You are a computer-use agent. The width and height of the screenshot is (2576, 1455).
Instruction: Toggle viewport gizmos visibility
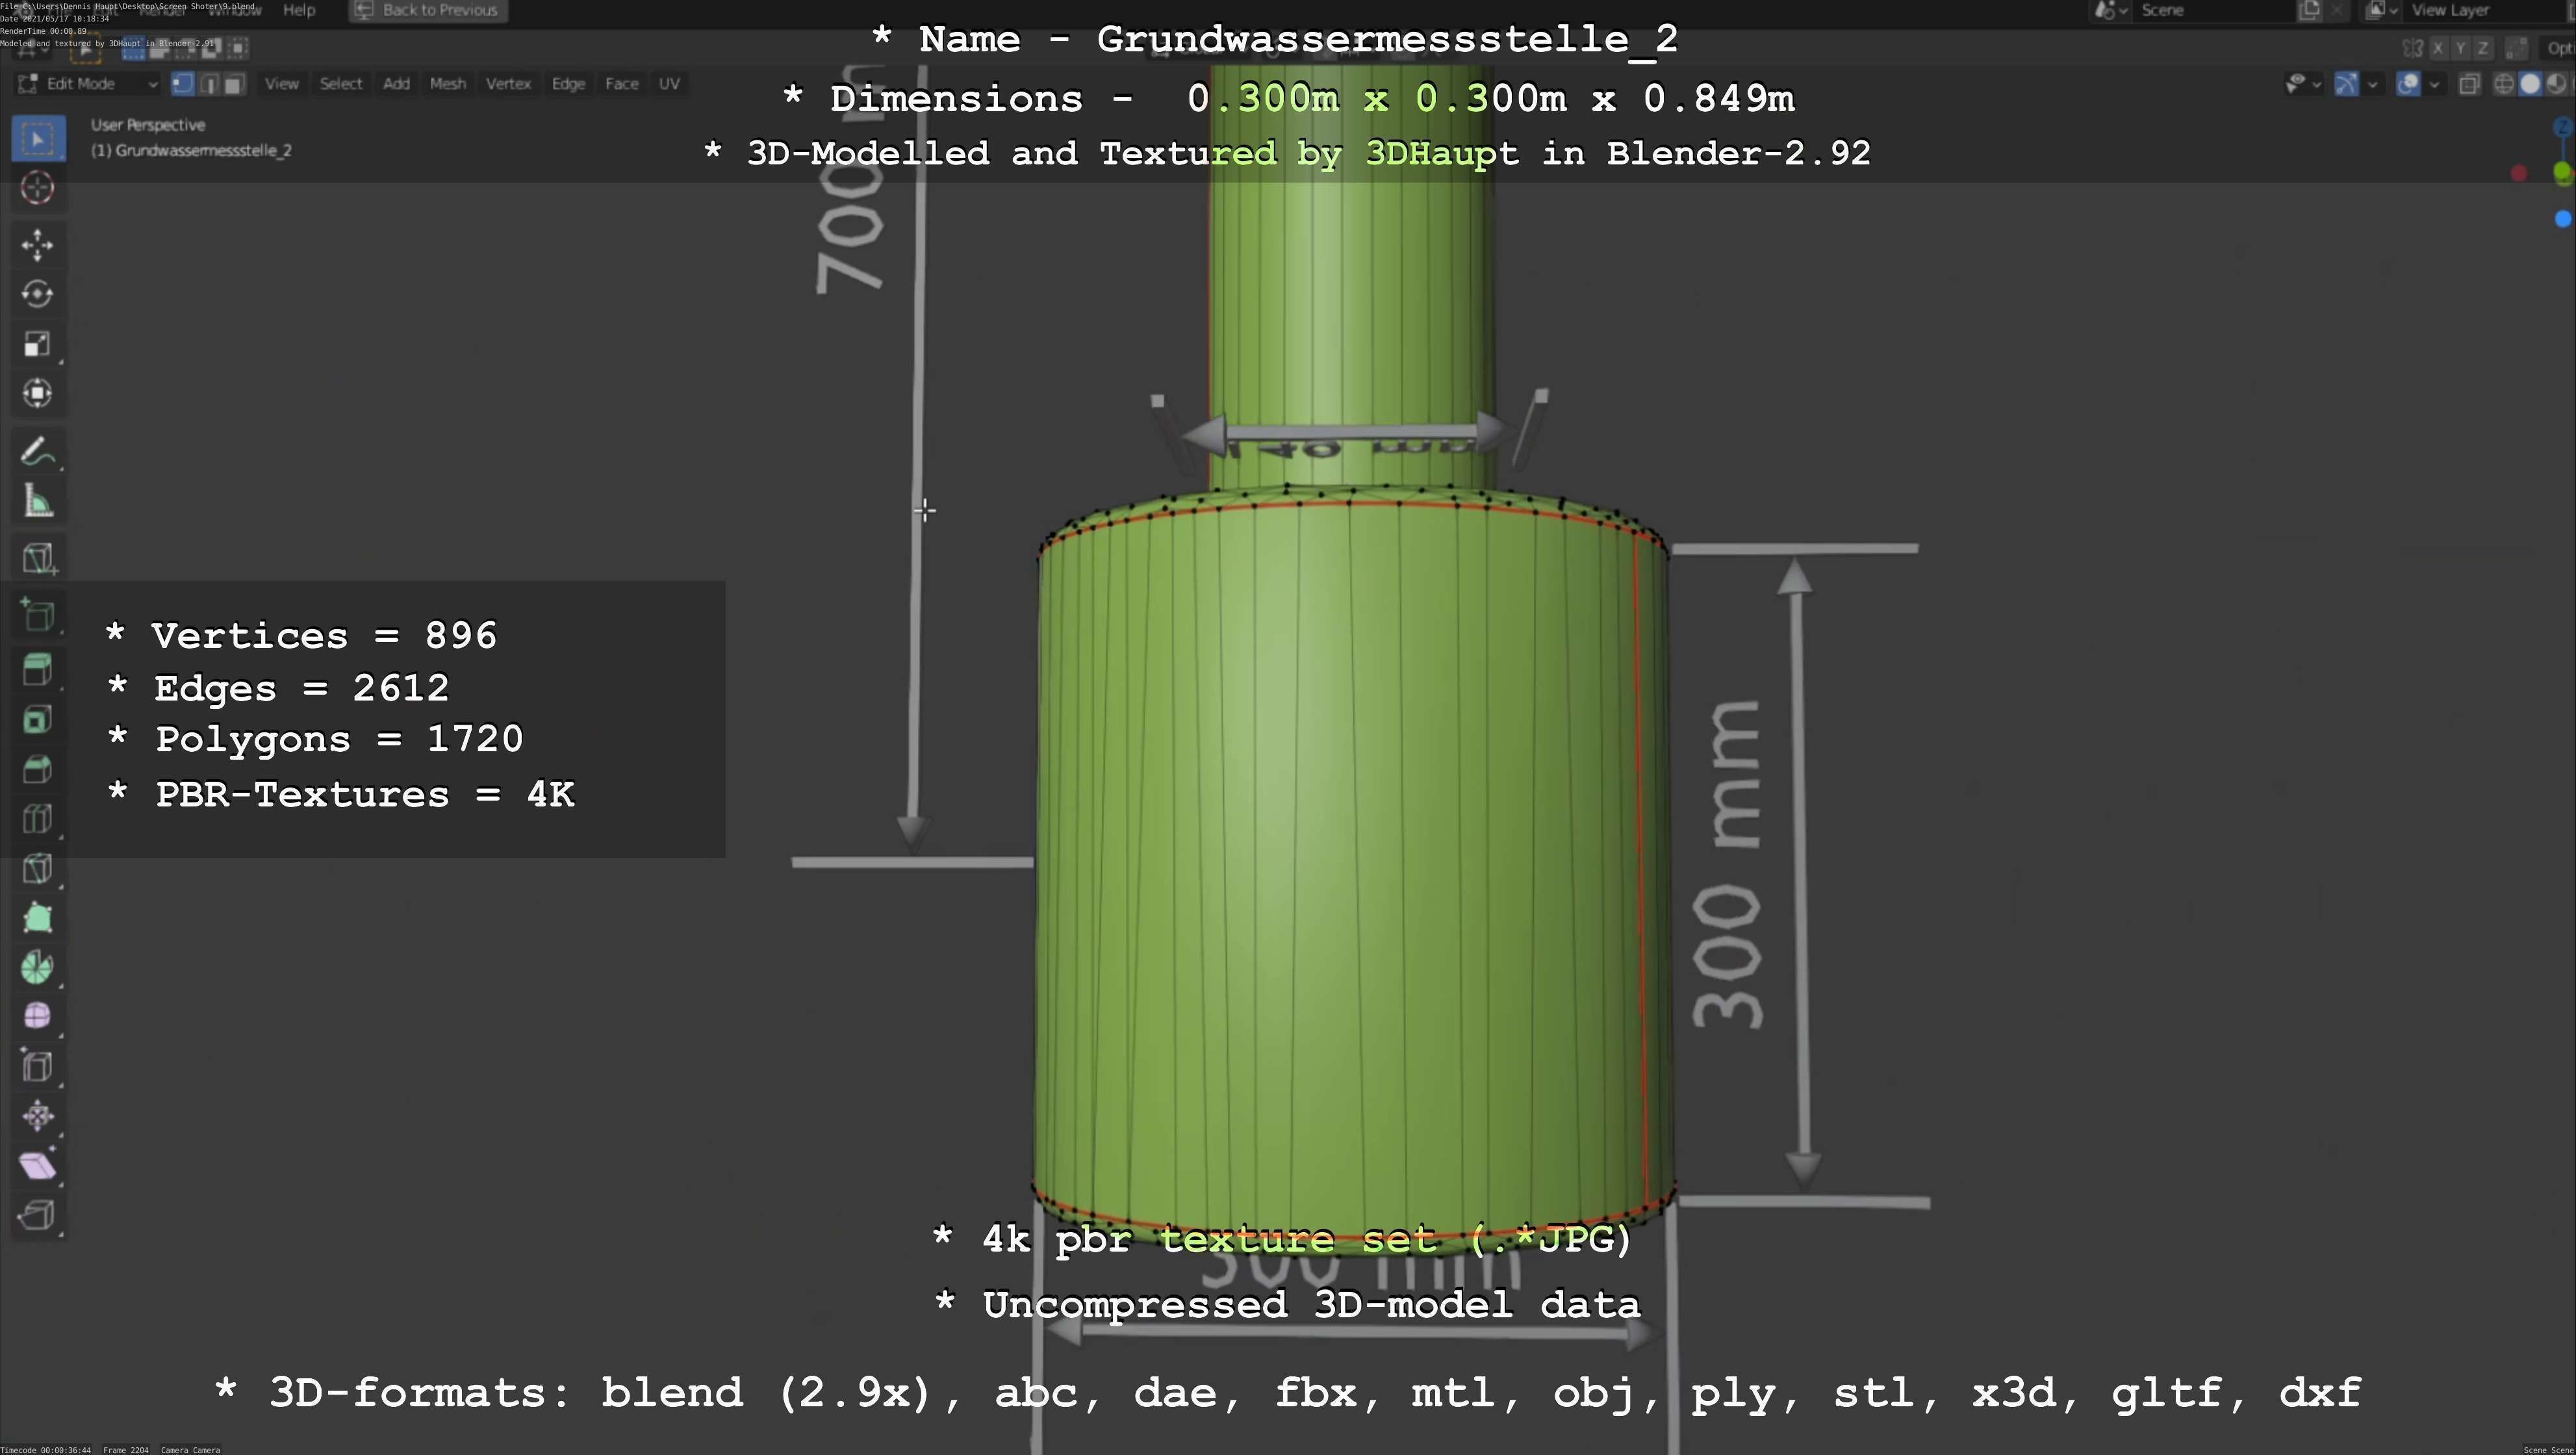(x=2346, y=84)
